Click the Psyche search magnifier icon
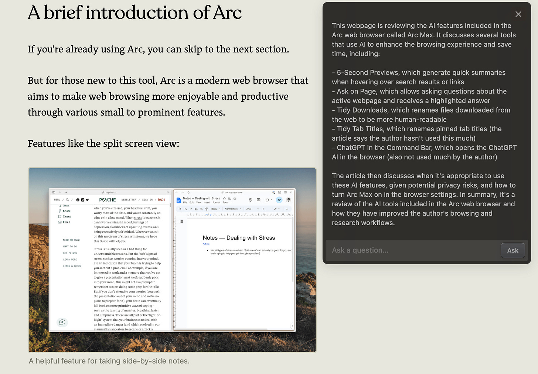Viewport: 538px width, 374px height. (x=67, y=200)
